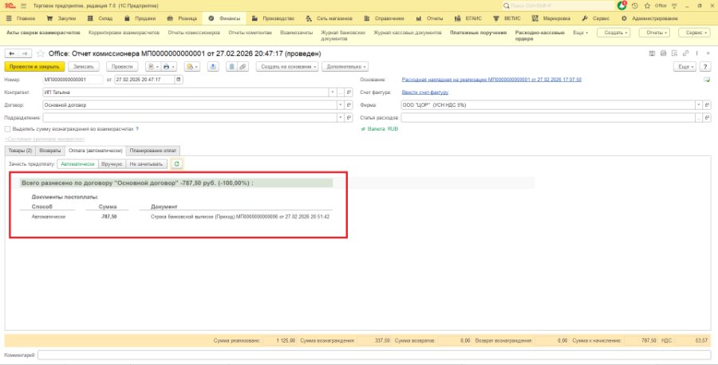This screenshot has height=365, width=718.
Task: Click the green note icon right of Основание
Action: (707, 80)
